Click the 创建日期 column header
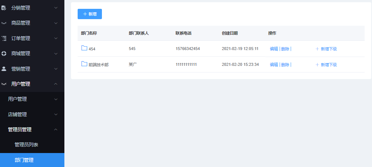This screenshot has width=372, height=167. pos(230,33)
